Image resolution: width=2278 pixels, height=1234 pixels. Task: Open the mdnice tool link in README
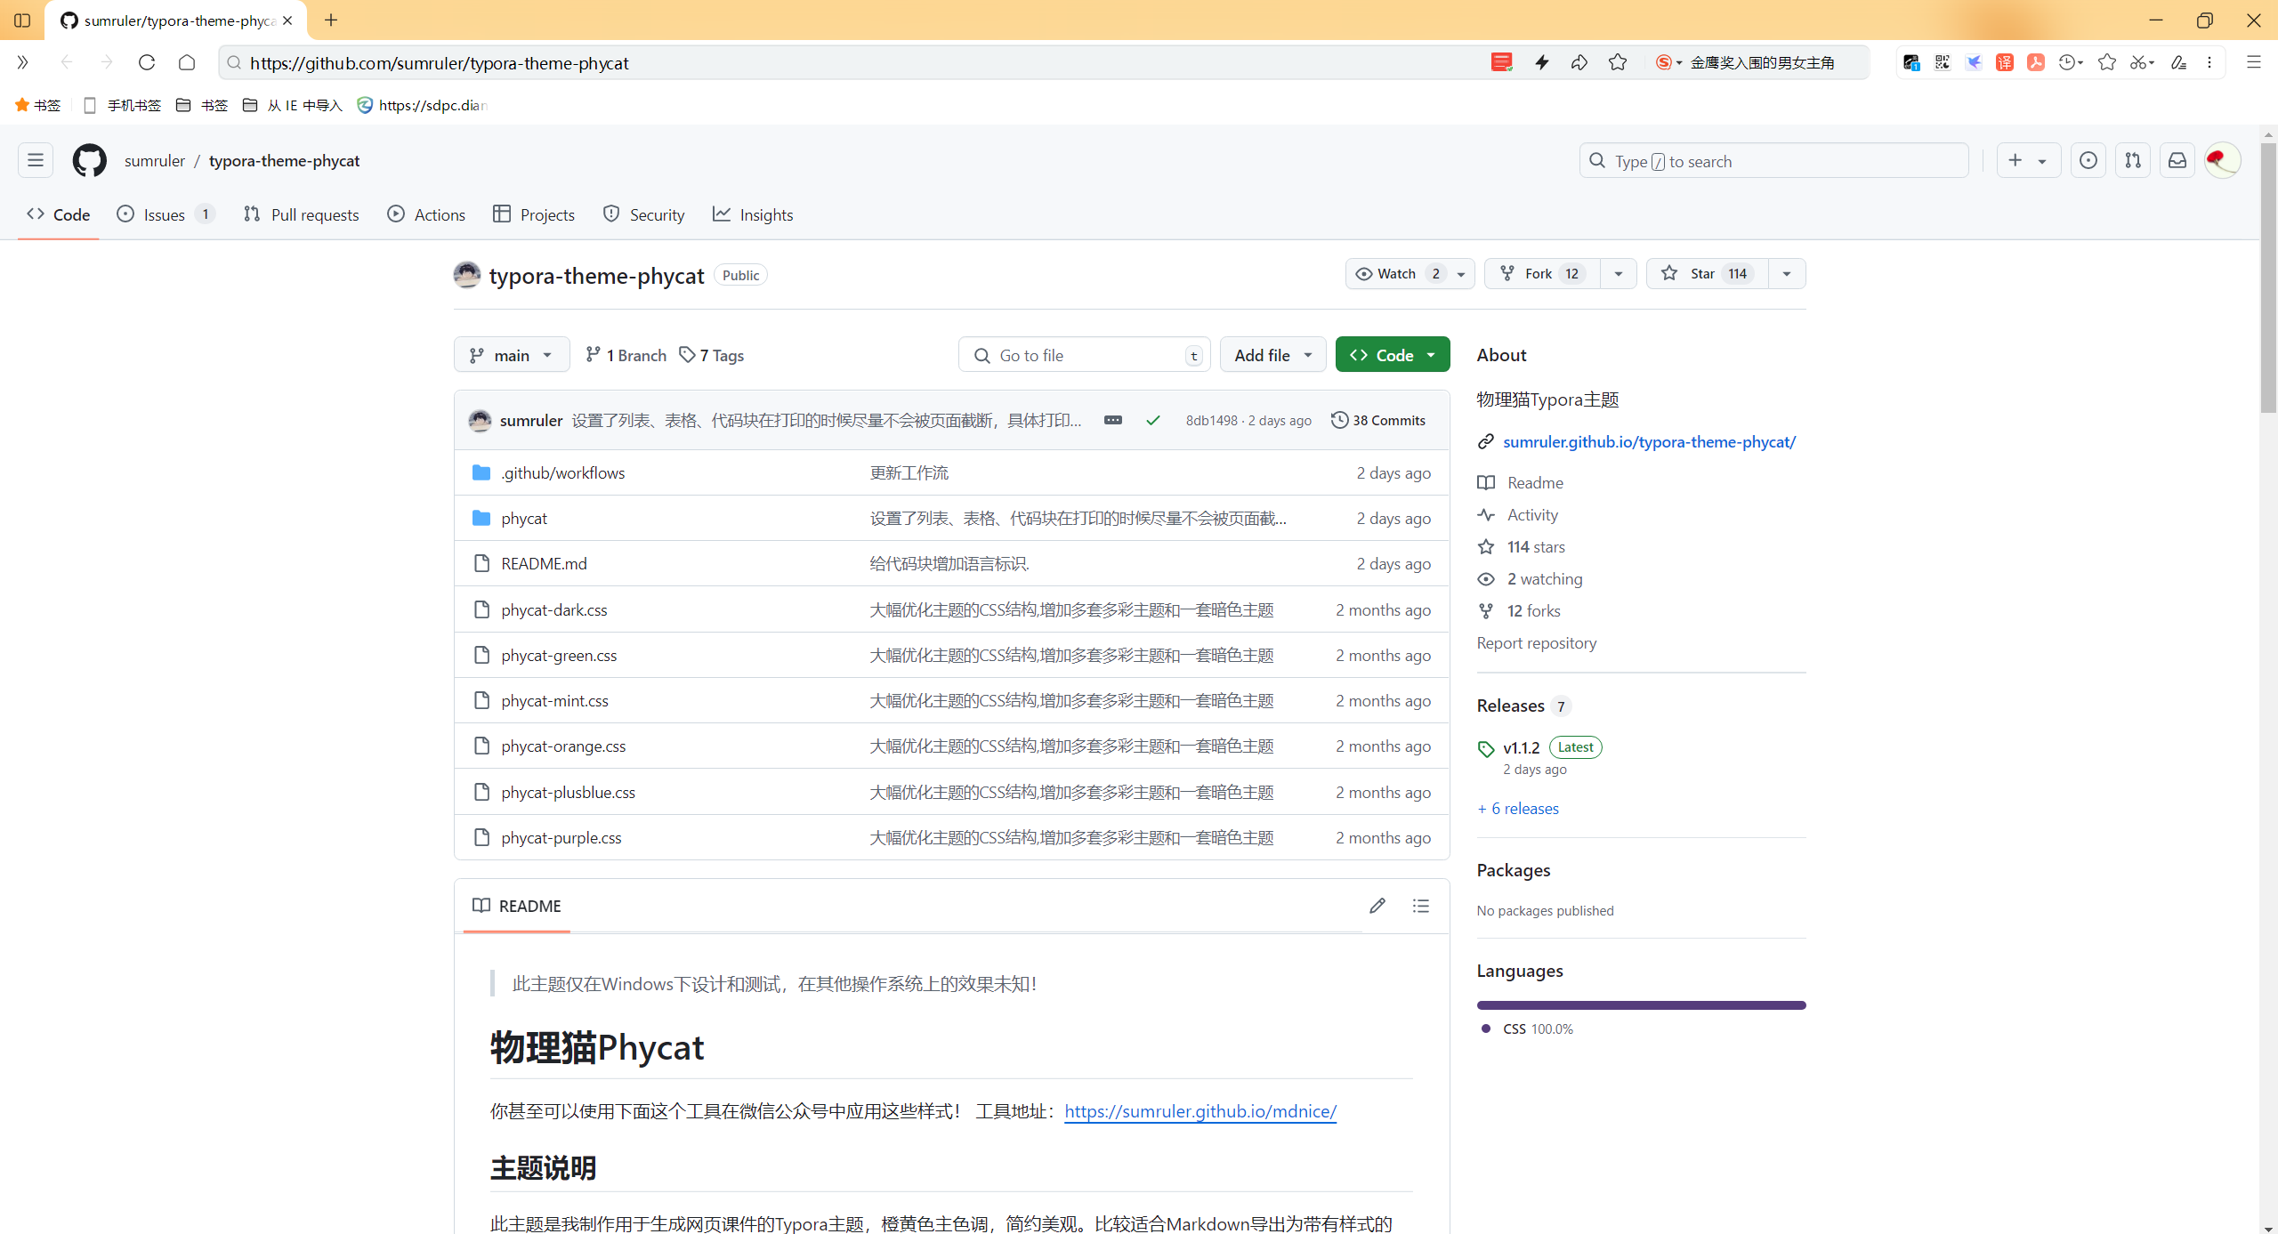click(x=1200, y=1110)
